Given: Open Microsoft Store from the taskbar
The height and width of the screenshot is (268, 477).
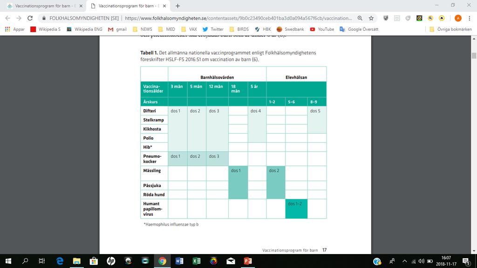Looking at the screenshot, I should 94,261.
